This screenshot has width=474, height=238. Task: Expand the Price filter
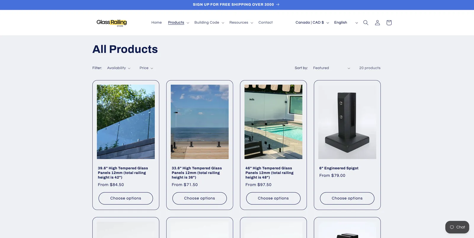click(146, 68)
